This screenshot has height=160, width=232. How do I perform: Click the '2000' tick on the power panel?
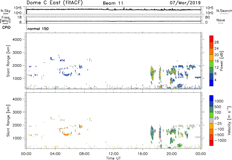pos(17,65)
